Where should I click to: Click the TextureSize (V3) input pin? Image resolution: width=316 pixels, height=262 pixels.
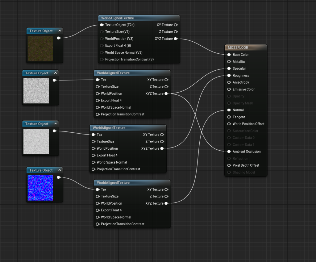tap(102, 32)
